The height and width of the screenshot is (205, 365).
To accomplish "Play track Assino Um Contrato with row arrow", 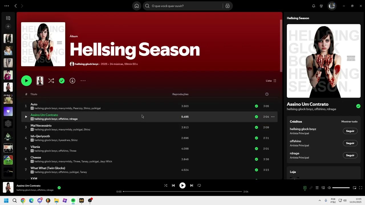I will pyautogui.click(x=26, y=117).
